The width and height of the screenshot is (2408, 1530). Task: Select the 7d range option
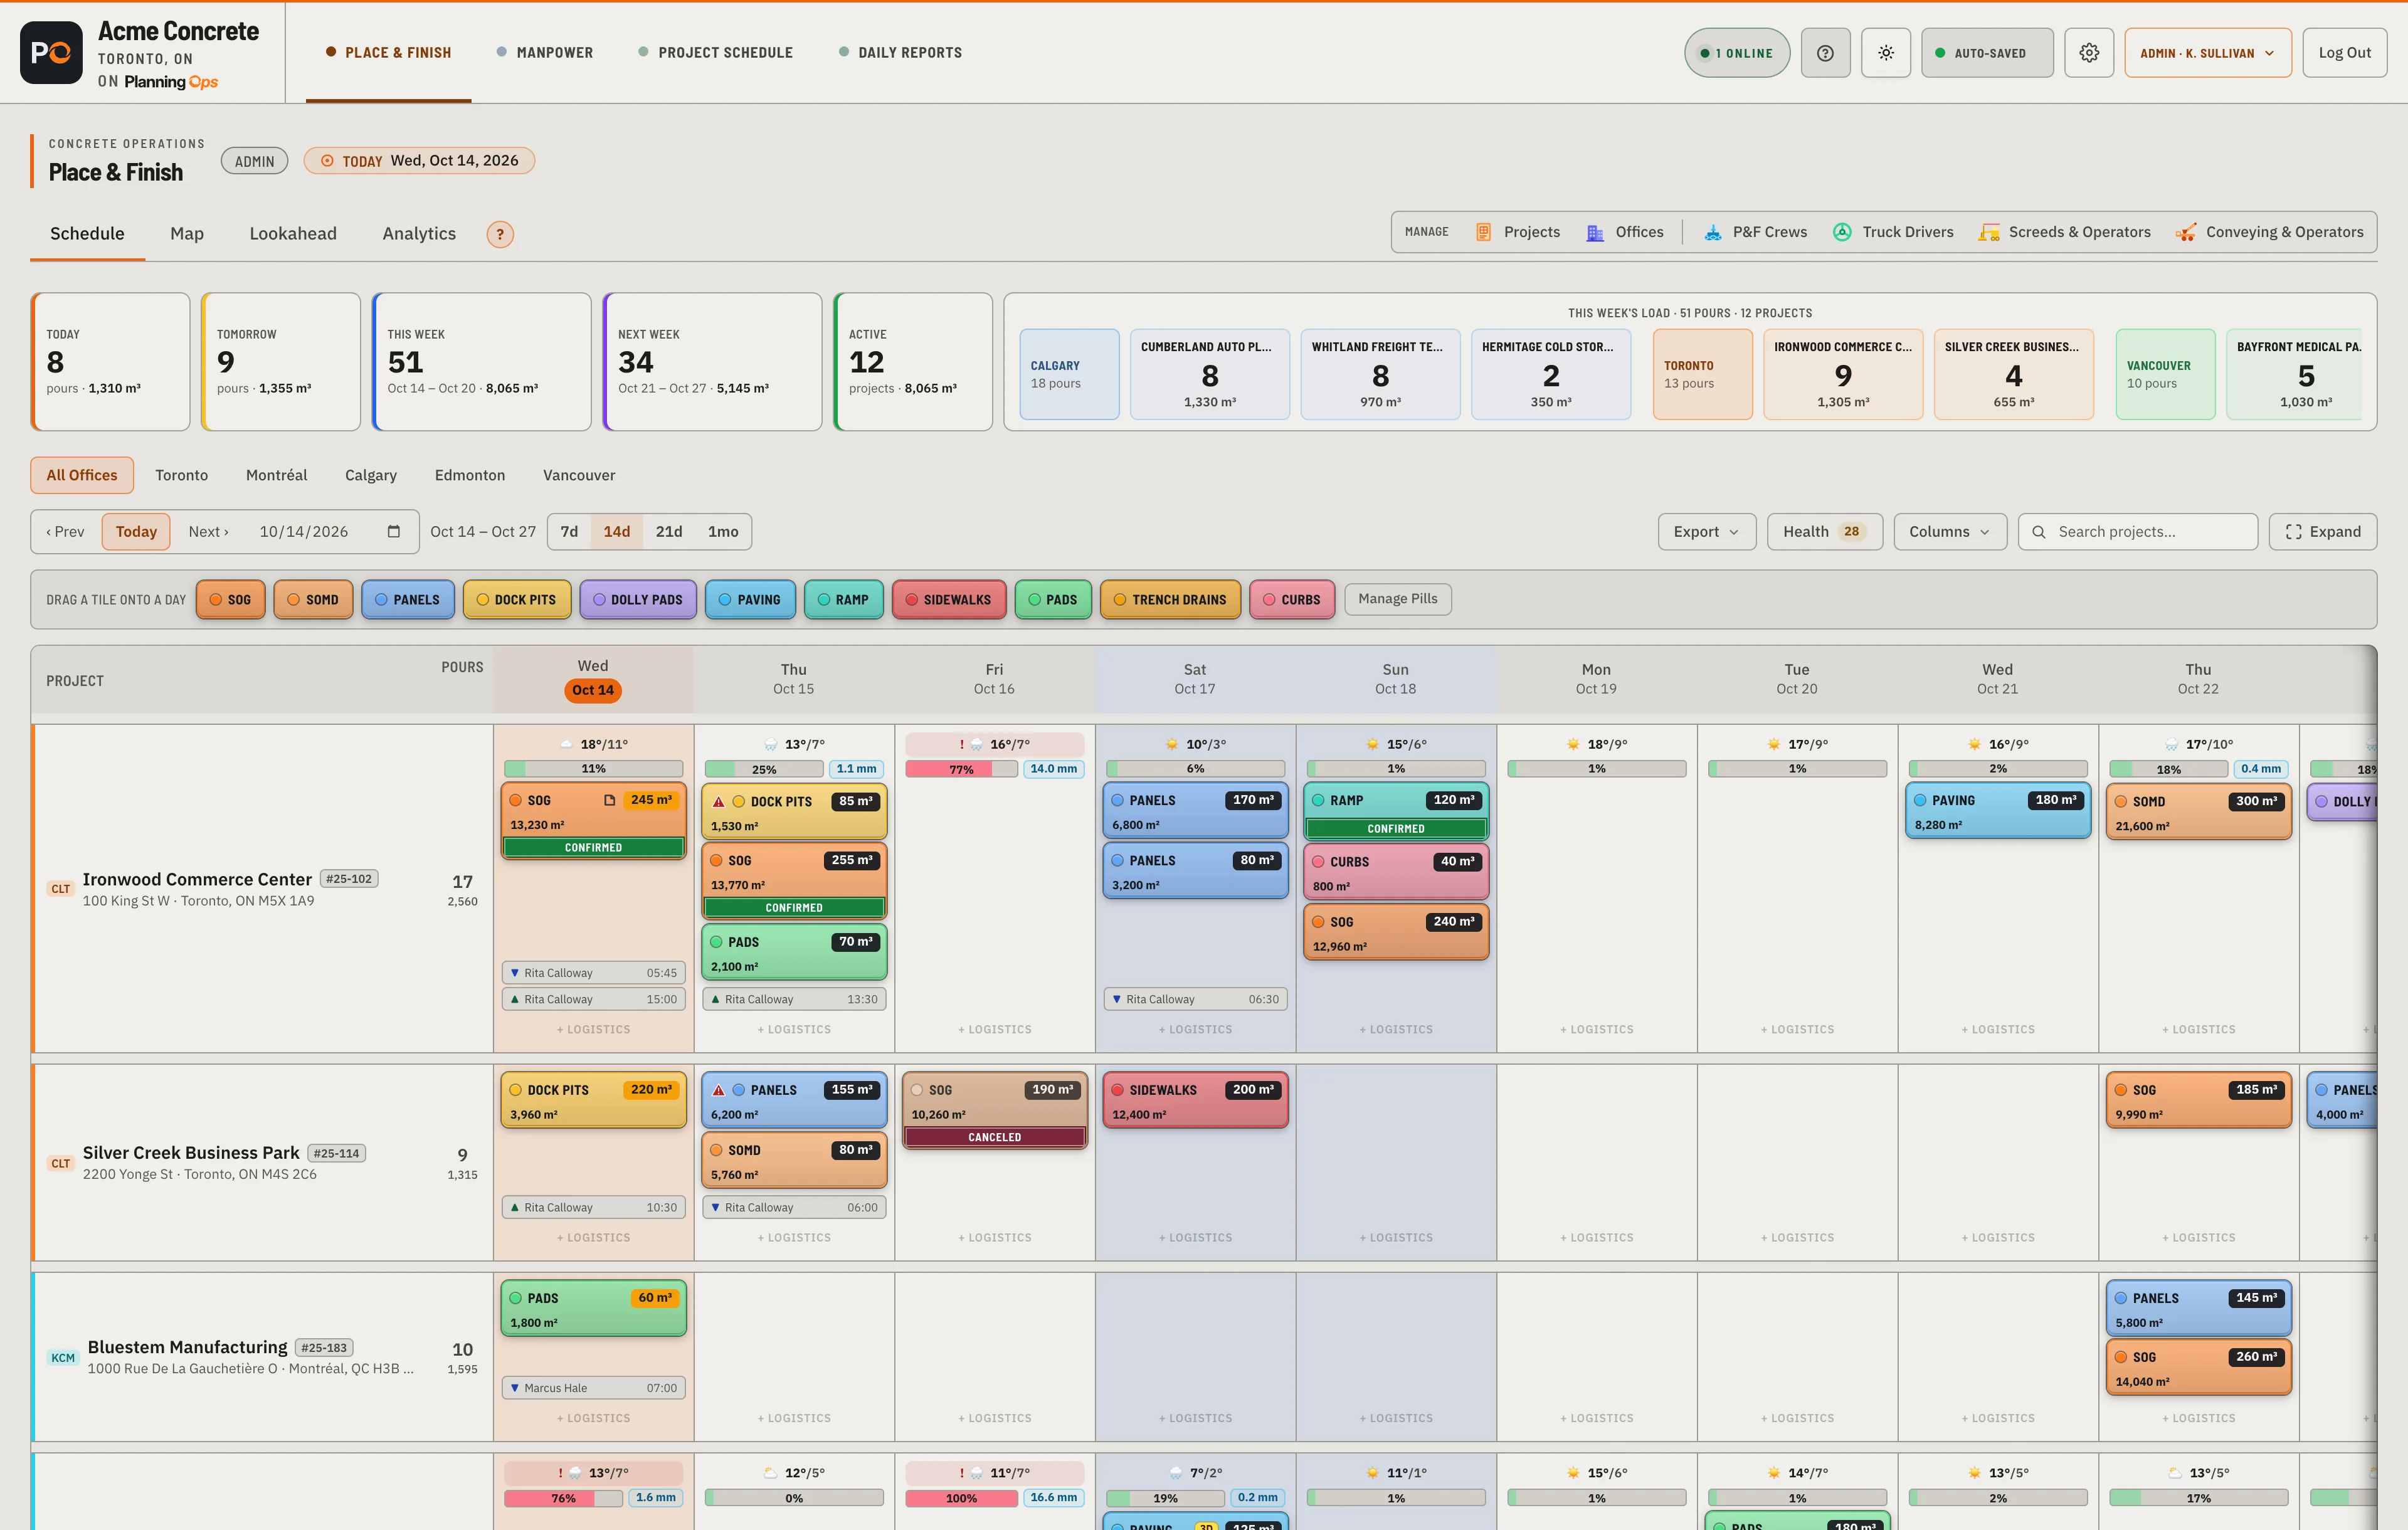(569, 531)
